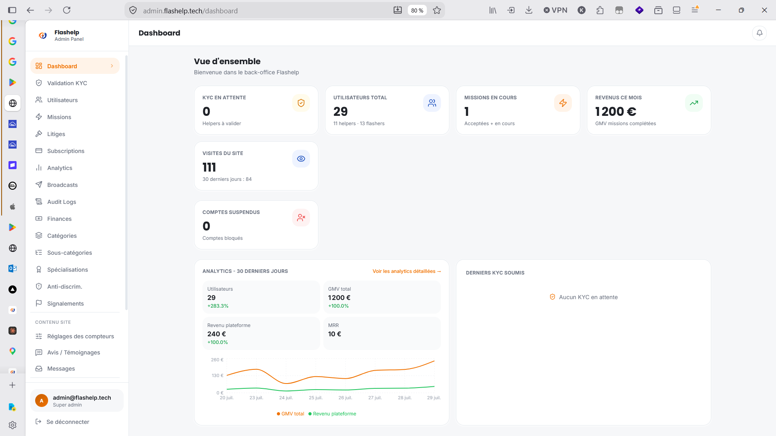Toggle the Revenu plateforme legend series
This screenshot has width=776, height=436.
pos(332,414)
